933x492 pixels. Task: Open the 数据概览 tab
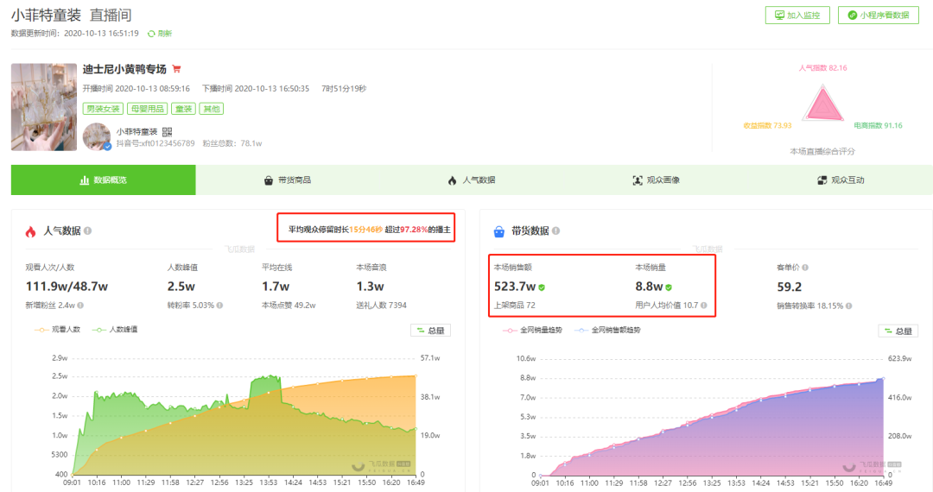104,180
